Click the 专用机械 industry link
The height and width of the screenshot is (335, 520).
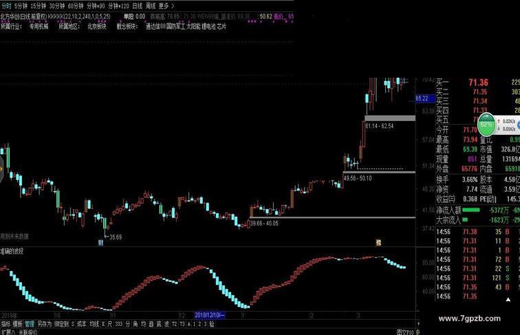[x=39, y=26]
